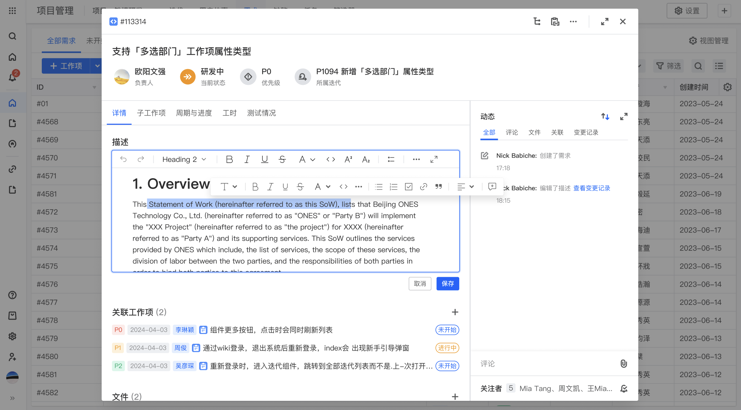Open the 工时 tab of the work item

(x=229, y=113)
